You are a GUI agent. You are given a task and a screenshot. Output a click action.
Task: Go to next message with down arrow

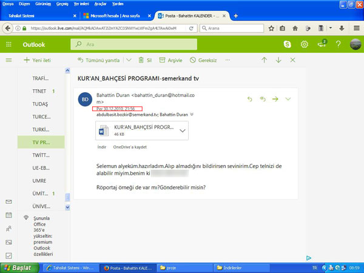278,60
